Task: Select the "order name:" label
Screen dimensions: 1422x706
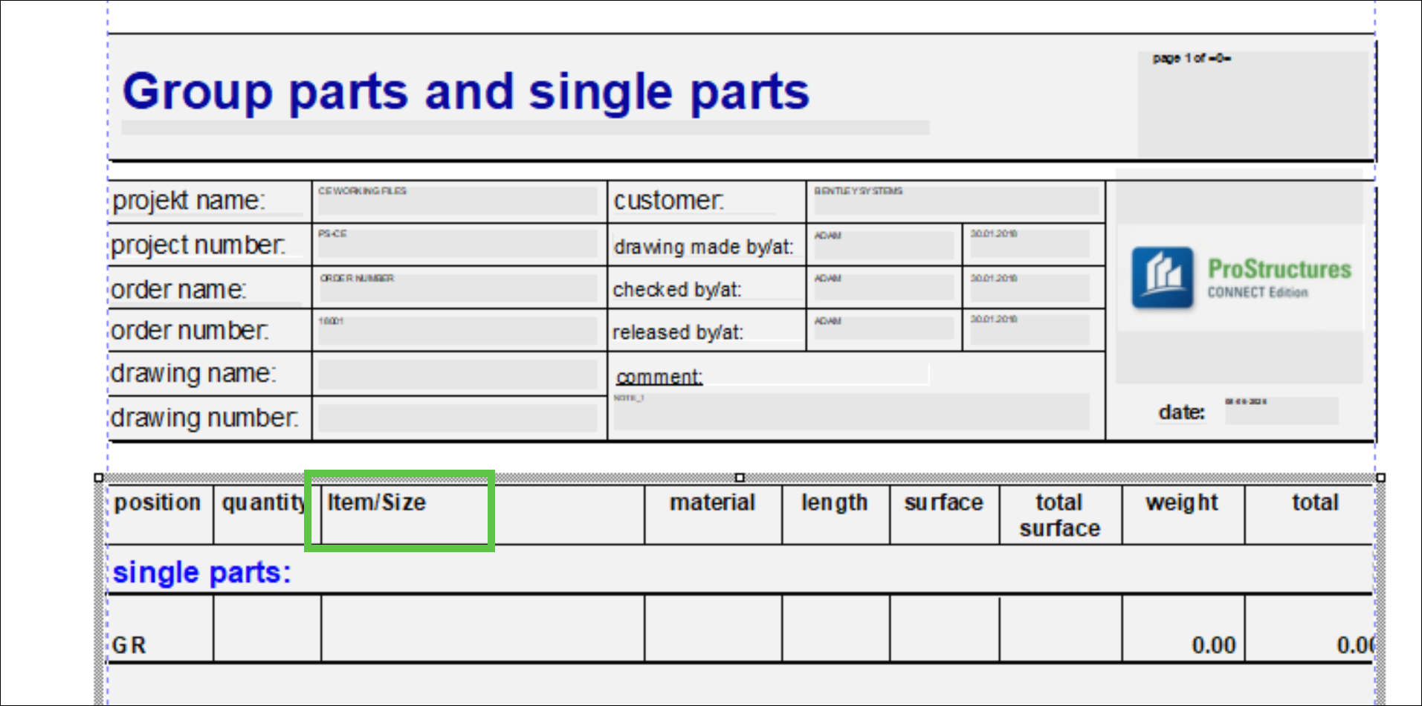Action: 178,289
